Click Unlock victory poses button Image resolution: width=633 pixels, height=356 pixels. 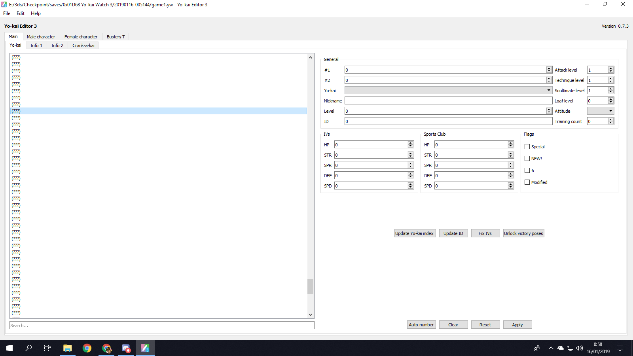tap(523, 233)
